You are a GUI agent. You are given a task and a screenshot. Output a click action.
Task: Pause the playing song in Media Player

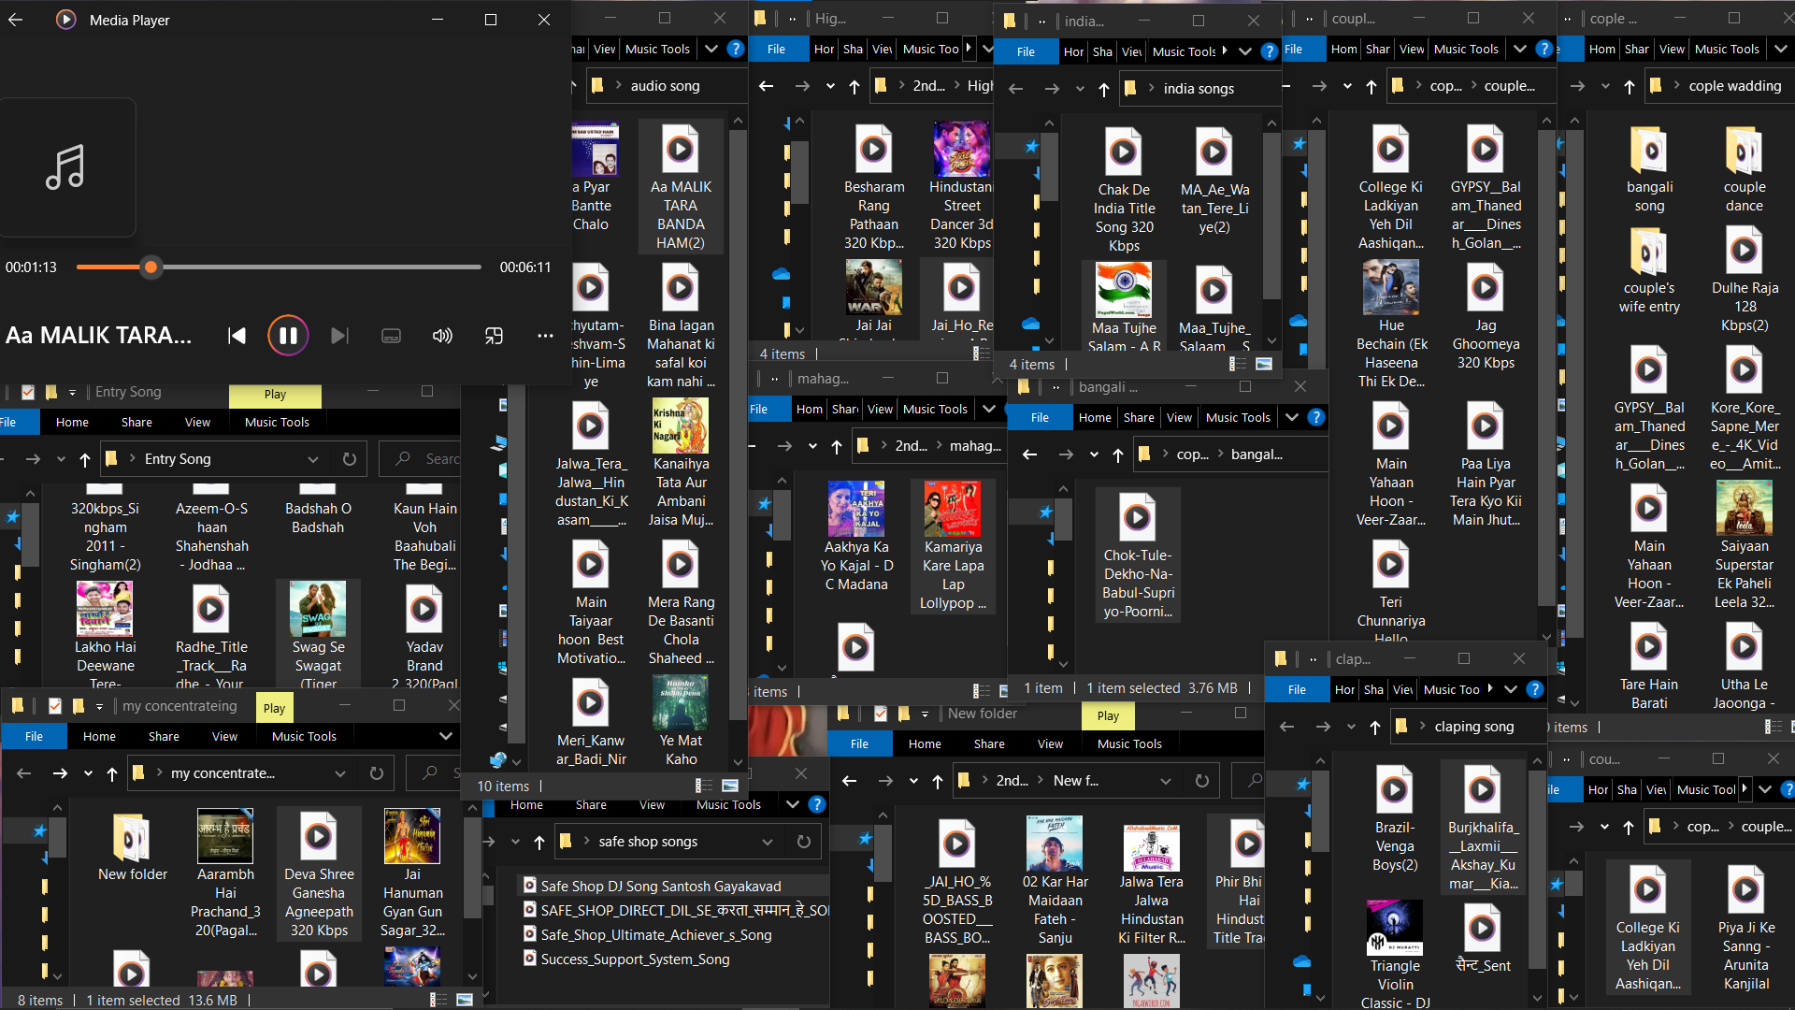(288, 336)
